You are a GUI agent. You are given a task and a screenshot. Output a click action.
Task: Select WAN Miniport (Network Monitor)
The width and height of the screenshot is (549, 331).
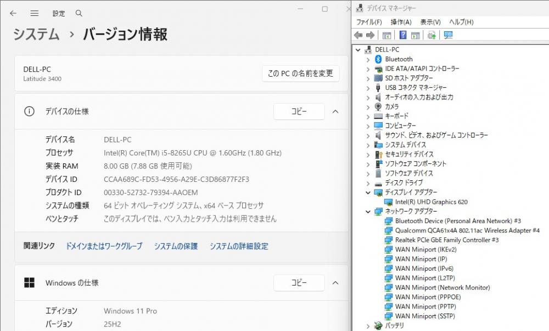(442, 288)
